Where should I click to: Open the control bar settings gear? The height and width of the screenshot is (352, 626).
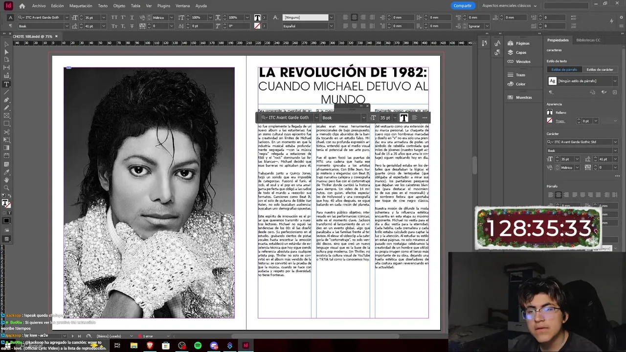[620, 18]
